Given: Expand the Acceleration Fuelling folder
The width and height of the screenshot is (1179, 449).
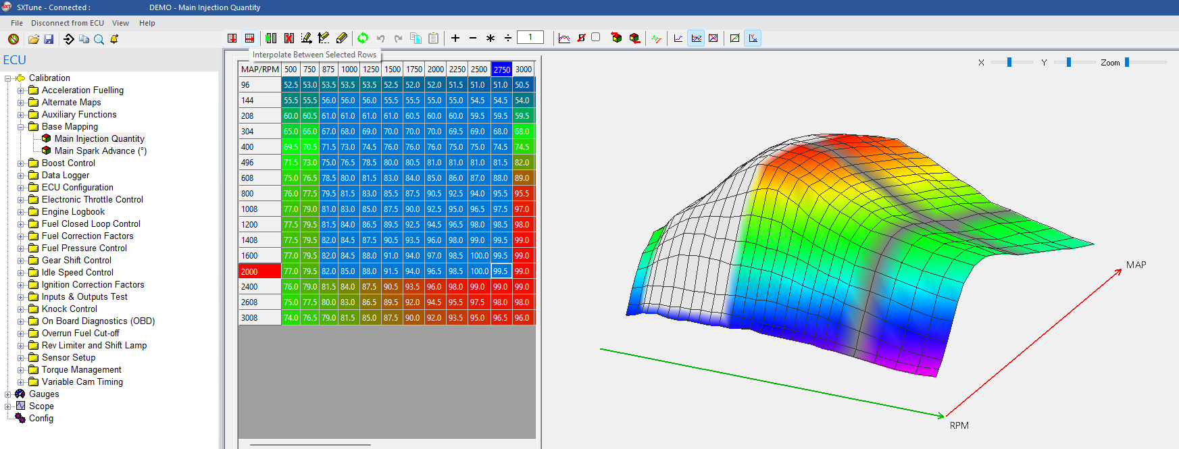Looking at the screenshot, I should (x=21, y=90).
